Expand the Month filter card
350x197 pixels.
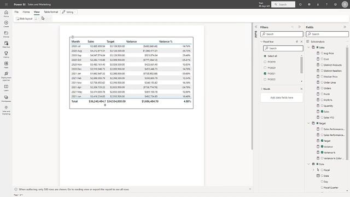coord(261,89)
